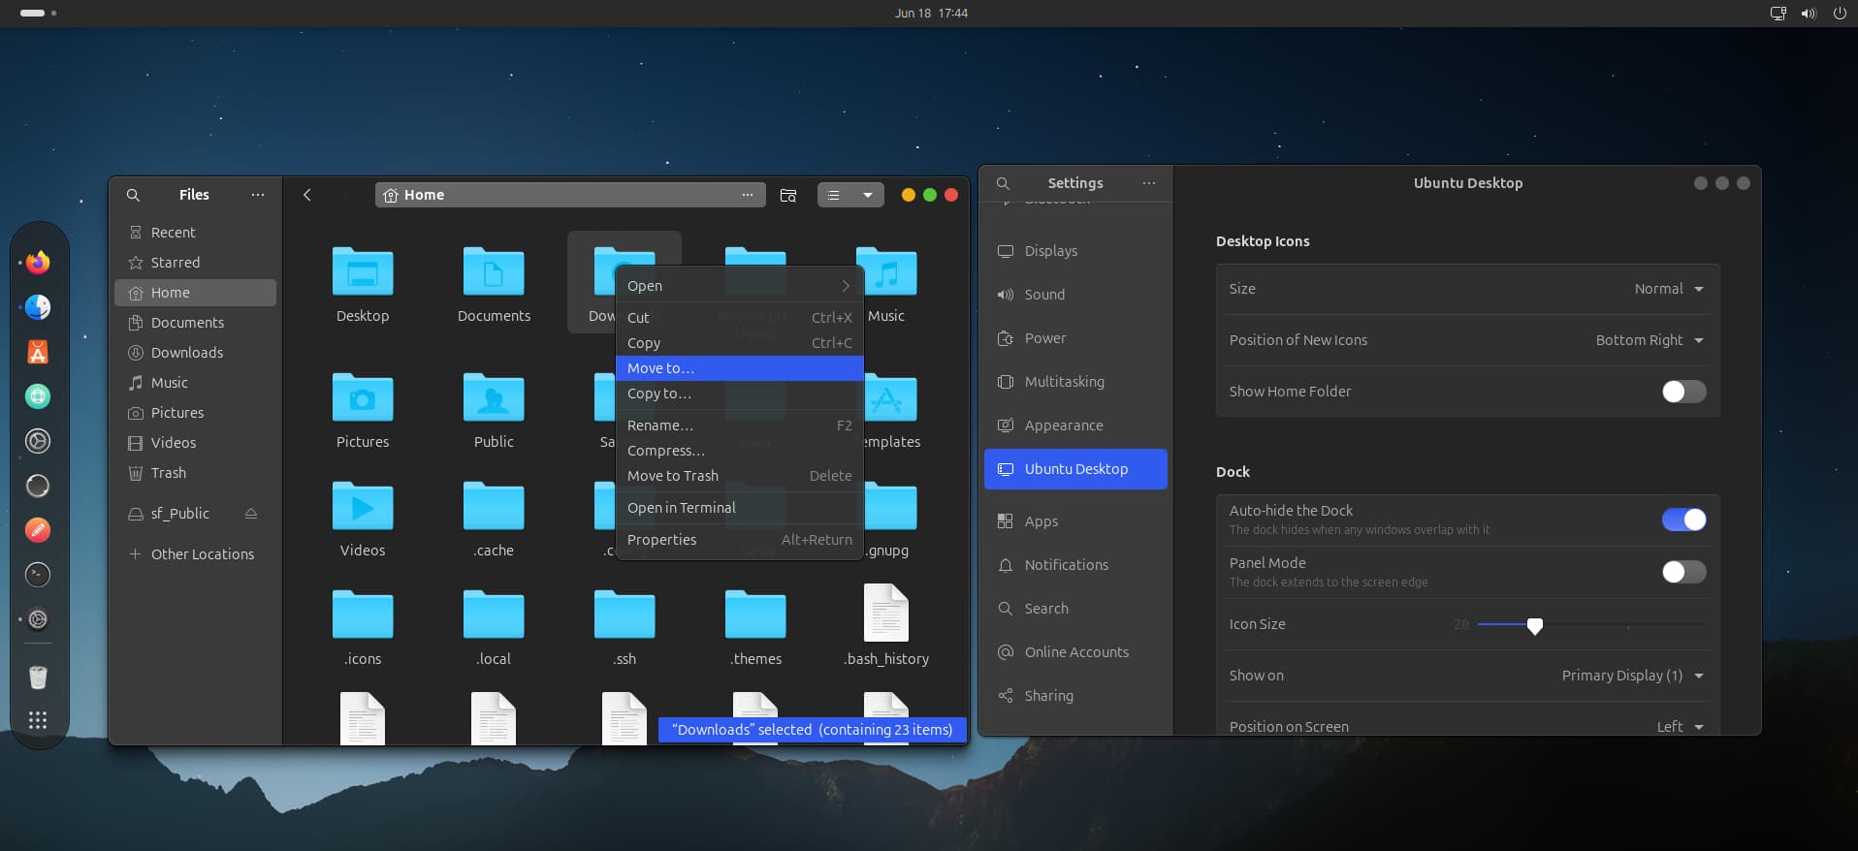The height and width of the screenshot is (851, 1858).
Task: Open the power menu in top bar
Action: click(1840, 14)
